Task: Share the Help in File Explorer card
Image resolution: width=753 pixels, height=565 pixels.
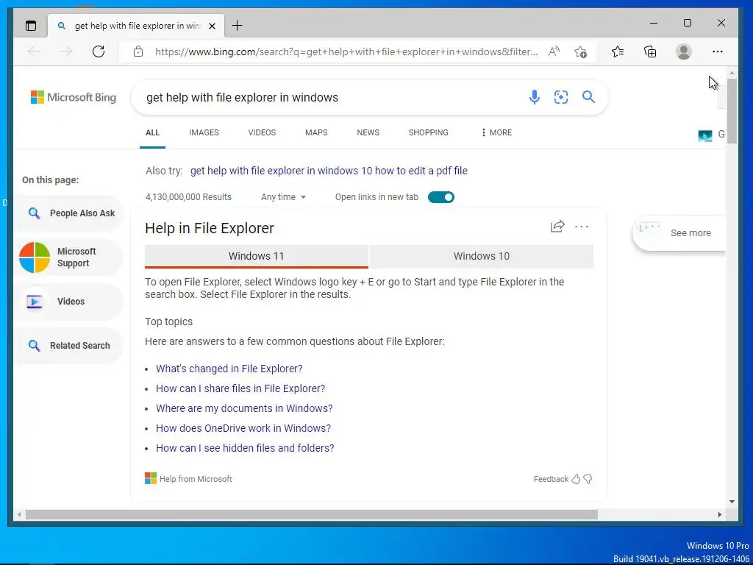Action: coord(557,227)
